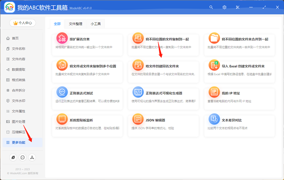
Task: Click 将文件或文件夹复制到多个位置 title text
Action: tap(93, 66)
